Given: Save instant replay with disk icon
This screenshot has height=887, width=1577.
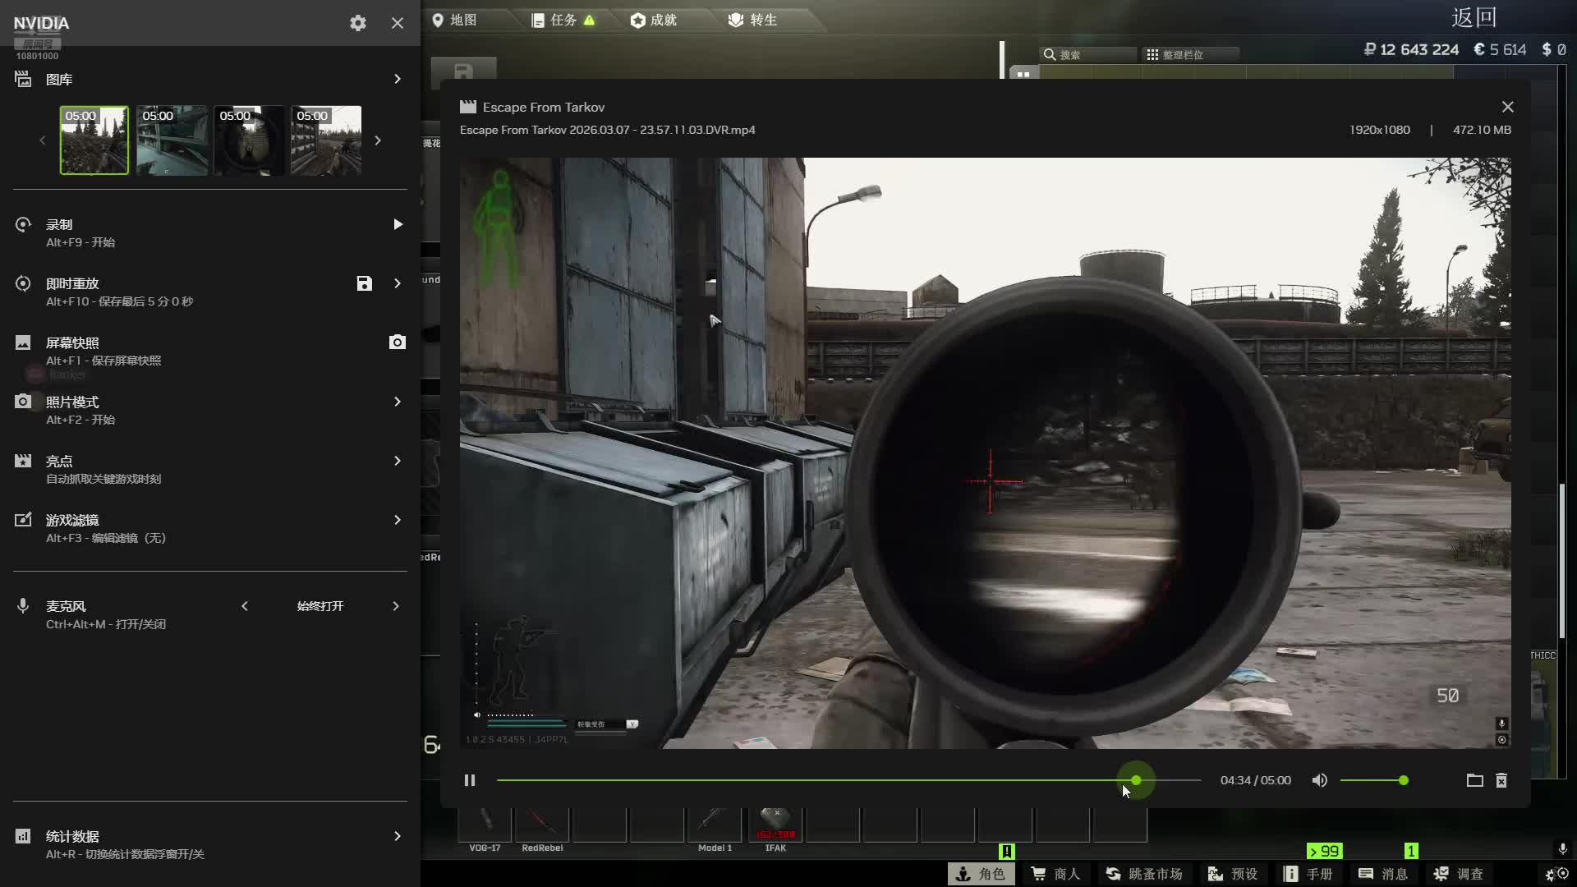Looking at the screenshot, I should point(364,283).
